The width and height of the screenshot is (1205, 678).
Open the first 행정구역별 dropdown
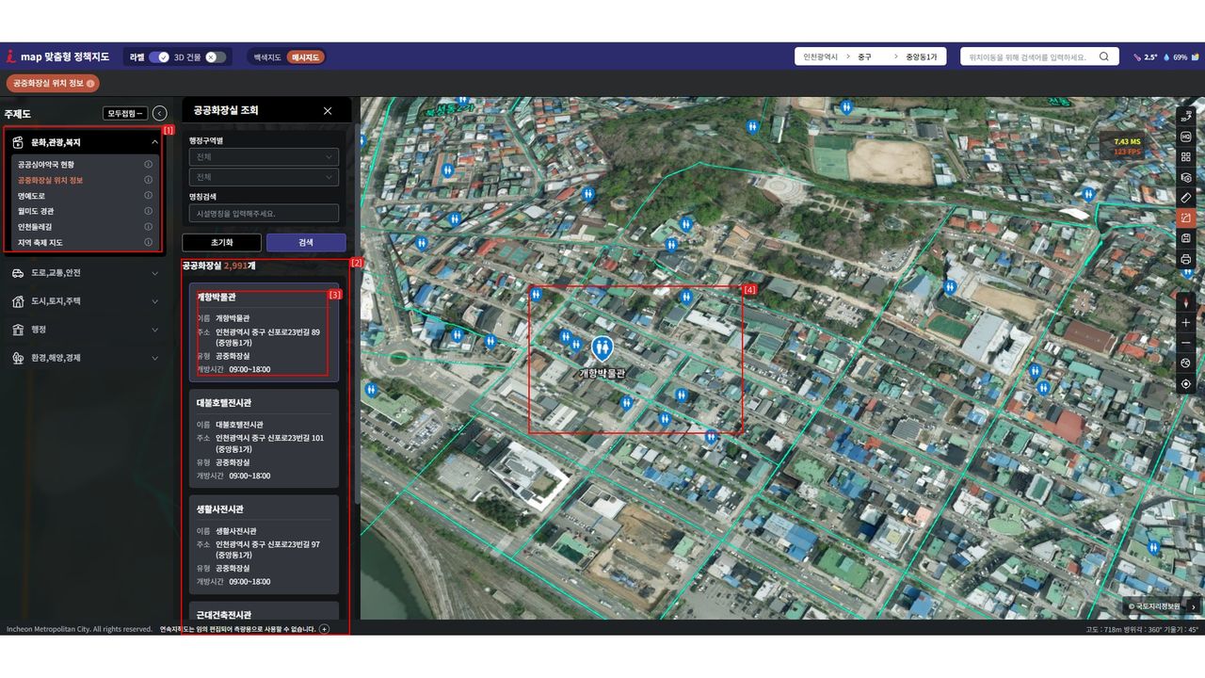(x=264, y=157)
